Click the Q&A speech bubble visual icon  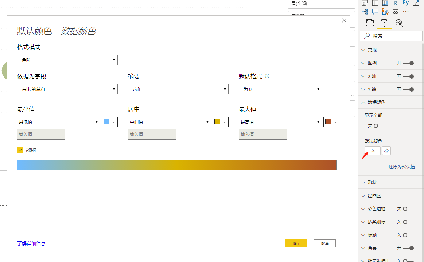click(375, 12)
